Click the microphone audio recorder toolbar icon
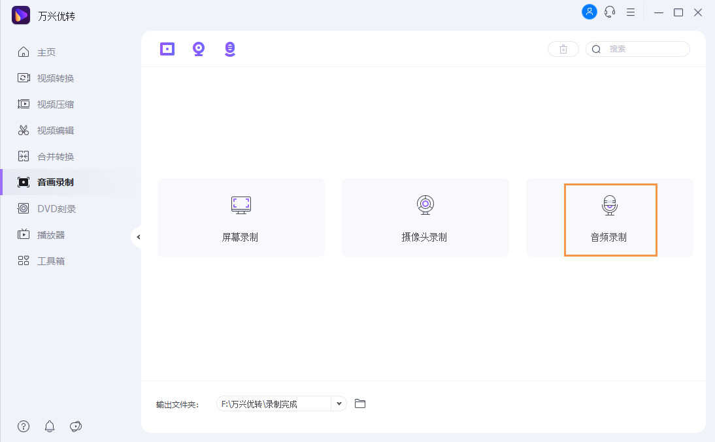The height and width of the screenshot is (442, 715). pos(230,49)
